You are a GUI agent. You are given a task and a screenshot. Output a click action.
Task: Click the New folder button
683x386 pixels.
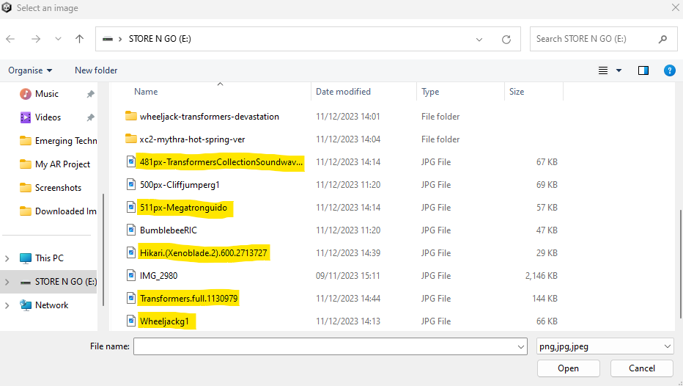pos(96,70)
